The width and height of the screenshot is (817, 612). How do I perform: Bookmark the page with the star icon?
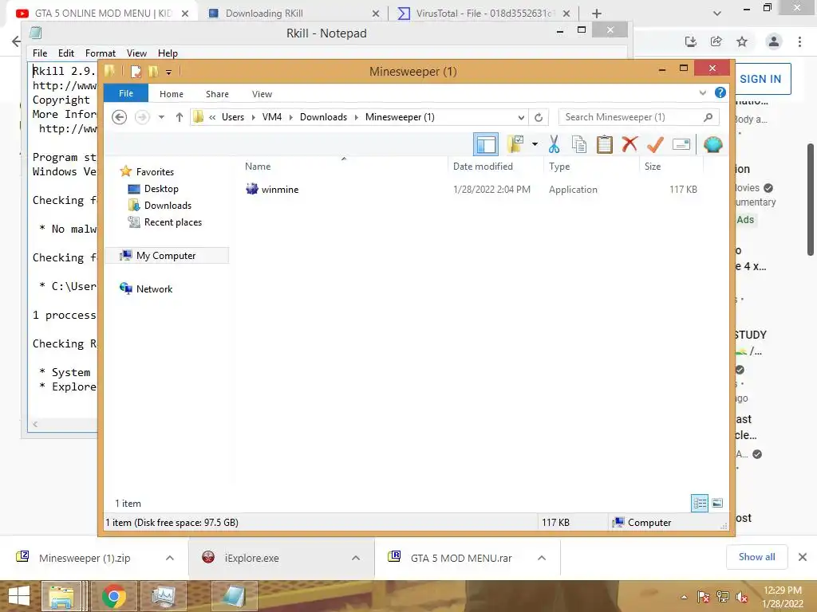742,41
